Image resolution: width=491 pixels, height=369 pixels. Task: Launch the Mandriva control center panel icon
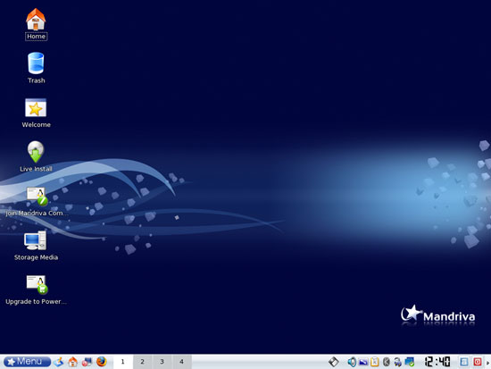[x=87, y=362]
